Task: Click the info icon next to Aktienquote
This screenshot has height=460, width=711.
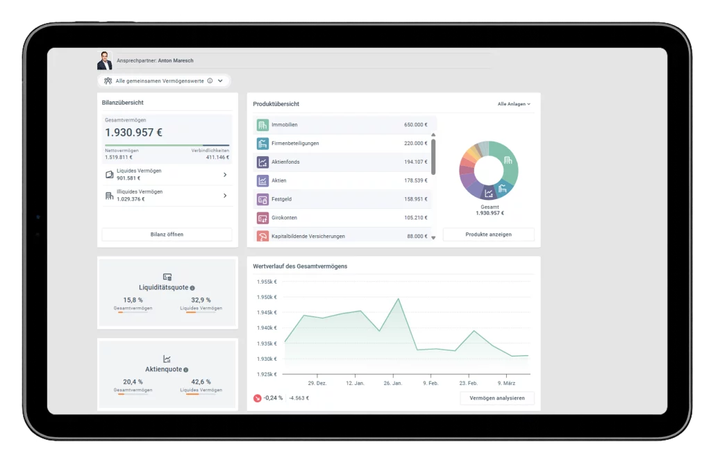Action: tap(186, 370)
